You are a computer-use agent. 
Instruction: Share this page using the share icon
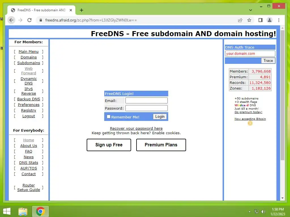click(240, 20)
